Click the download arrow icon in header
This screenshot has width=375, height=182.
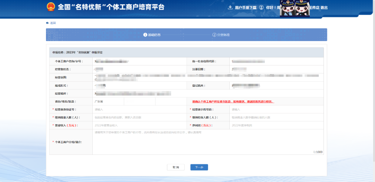[x=230, y=7]
